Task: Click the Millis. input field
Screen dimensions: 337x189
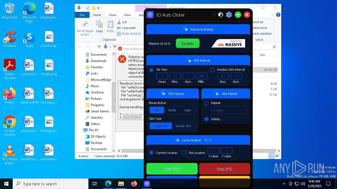Action: (x=201, y=76)
